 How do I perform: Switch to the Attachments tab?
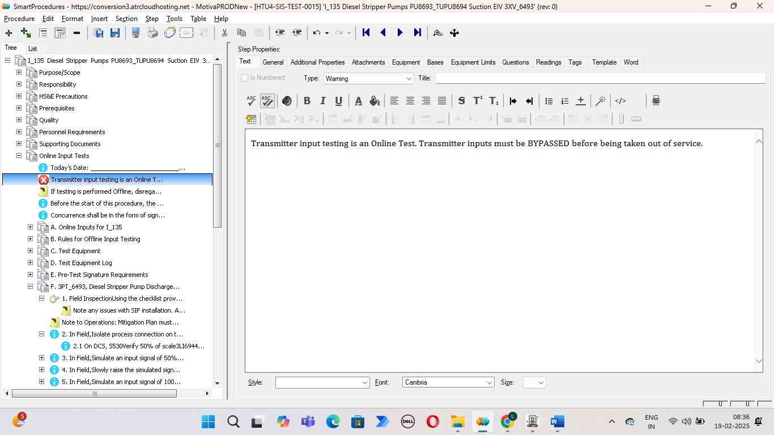(x=368, y=62)
